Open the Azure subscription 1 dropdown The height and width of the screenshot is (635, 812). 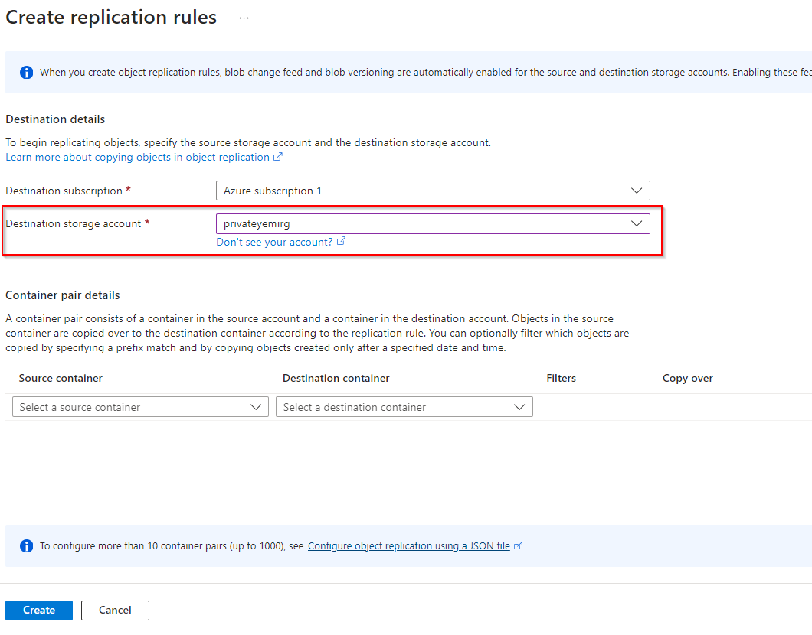(x=433, y=190)
